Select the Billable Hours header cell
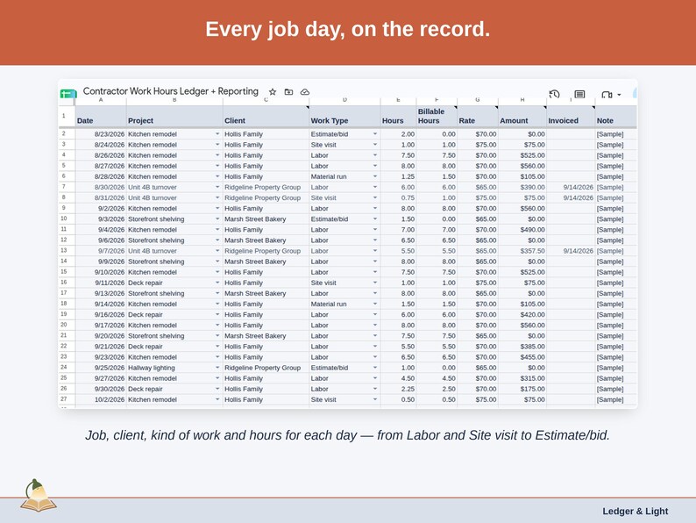This screenshot has height=523, width=696. click(x=437, y=117)
